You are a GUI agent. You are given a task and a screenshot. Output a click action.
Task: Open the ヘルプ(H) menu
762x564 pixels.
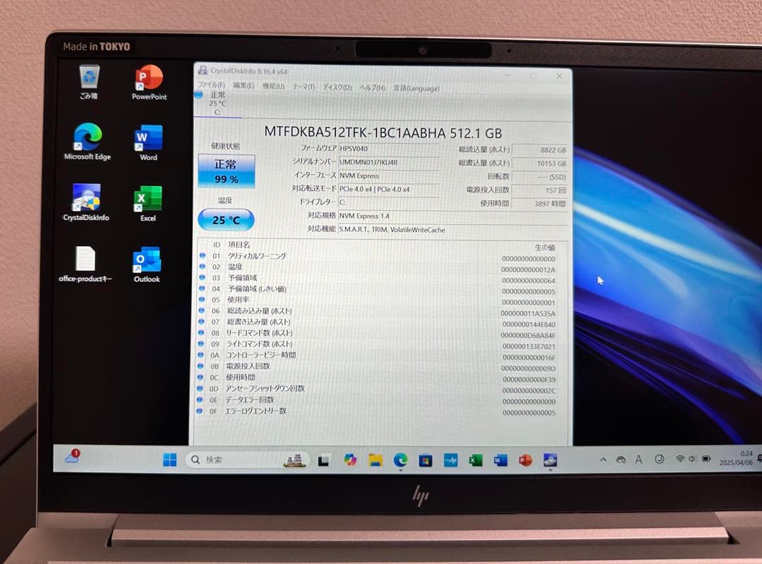[373, 87]
